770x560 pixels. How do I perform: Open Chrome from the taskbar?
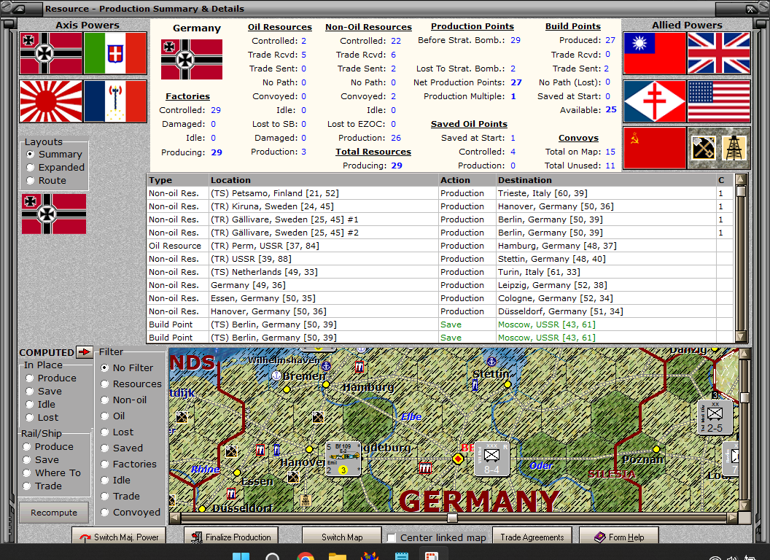[306, 556]
